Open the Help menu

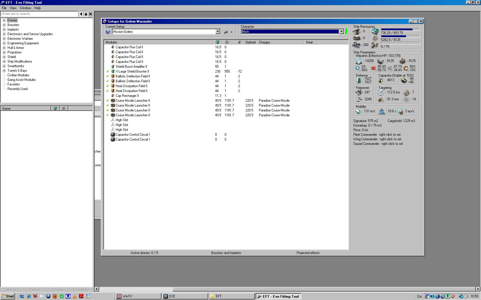38,8
